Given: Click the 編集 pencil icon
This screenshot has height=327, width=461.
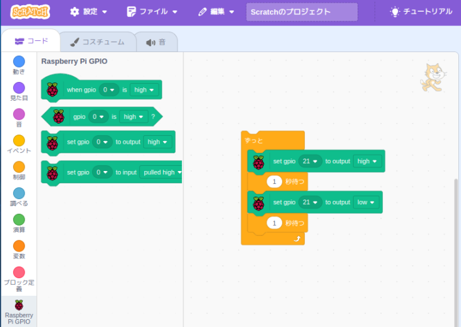Looking at the screenshot, I should coord(203,12).
